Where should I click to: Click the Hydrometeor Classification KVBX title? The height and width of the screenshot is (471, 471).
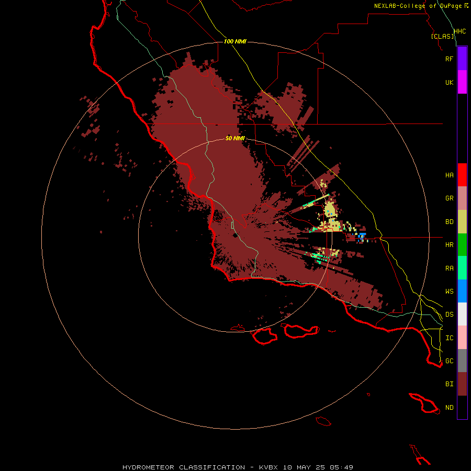tap(238, 467)
